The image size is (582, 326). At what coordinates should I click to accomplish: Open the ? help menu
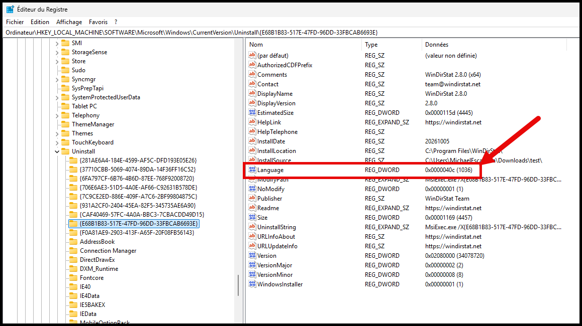[x=116, y=22]
